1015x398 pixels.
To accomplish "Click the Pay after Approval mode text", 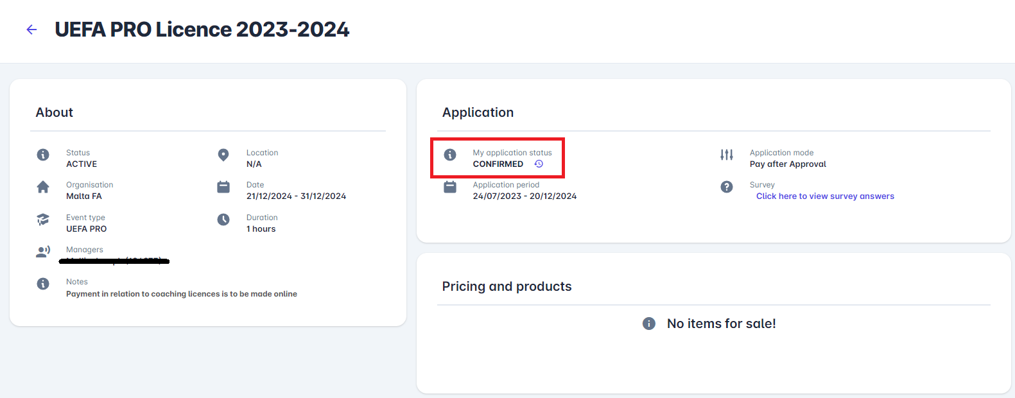I will (788, 164).
